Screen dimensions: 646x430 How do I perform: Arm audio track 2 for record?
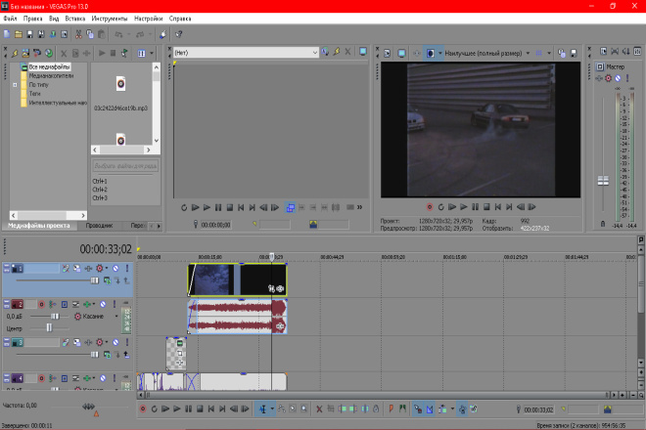point(41,305)
